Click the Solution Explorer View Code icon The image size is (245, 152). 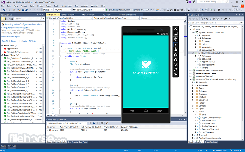tap(222, 19)
